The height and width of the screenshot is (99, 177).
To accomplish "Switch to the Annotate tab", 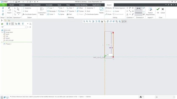I will tap(49, 5).
